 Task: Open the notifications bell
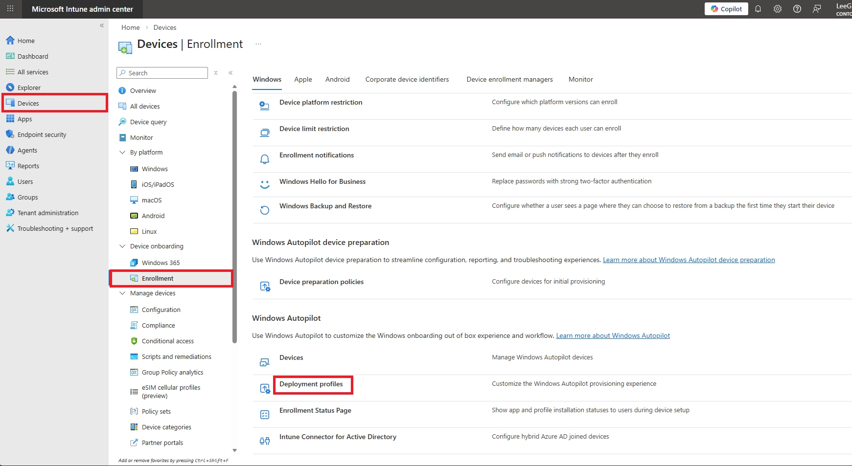click(x=758, y=9)
